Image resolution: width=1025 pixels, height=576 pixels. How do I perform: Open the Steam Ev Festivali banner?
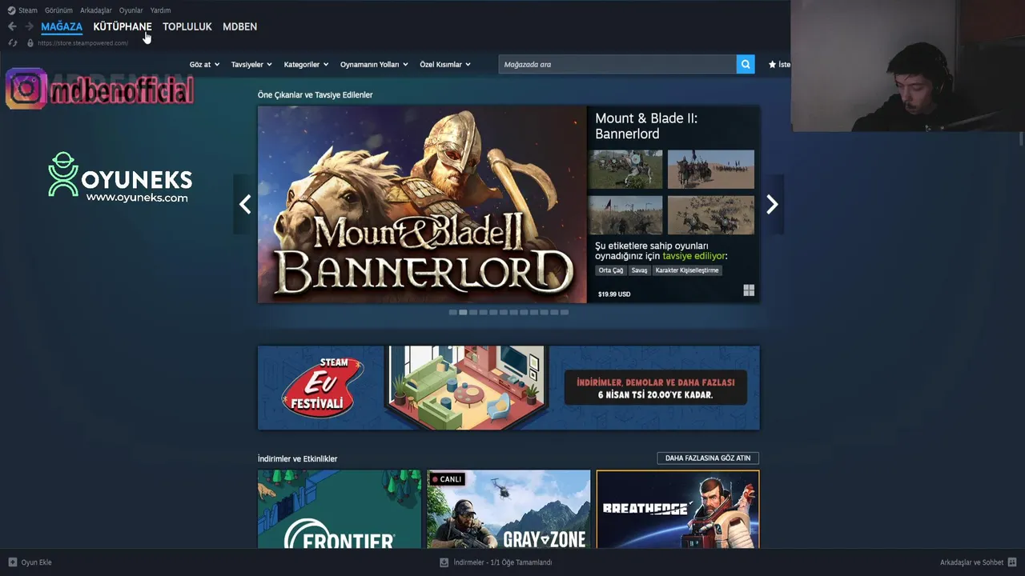coord(508,388)
